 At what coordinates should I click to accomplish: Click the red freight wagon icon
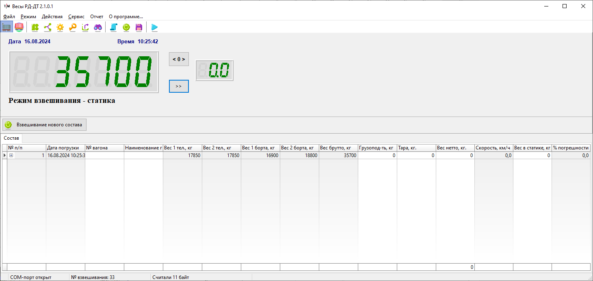coord(19,27)
